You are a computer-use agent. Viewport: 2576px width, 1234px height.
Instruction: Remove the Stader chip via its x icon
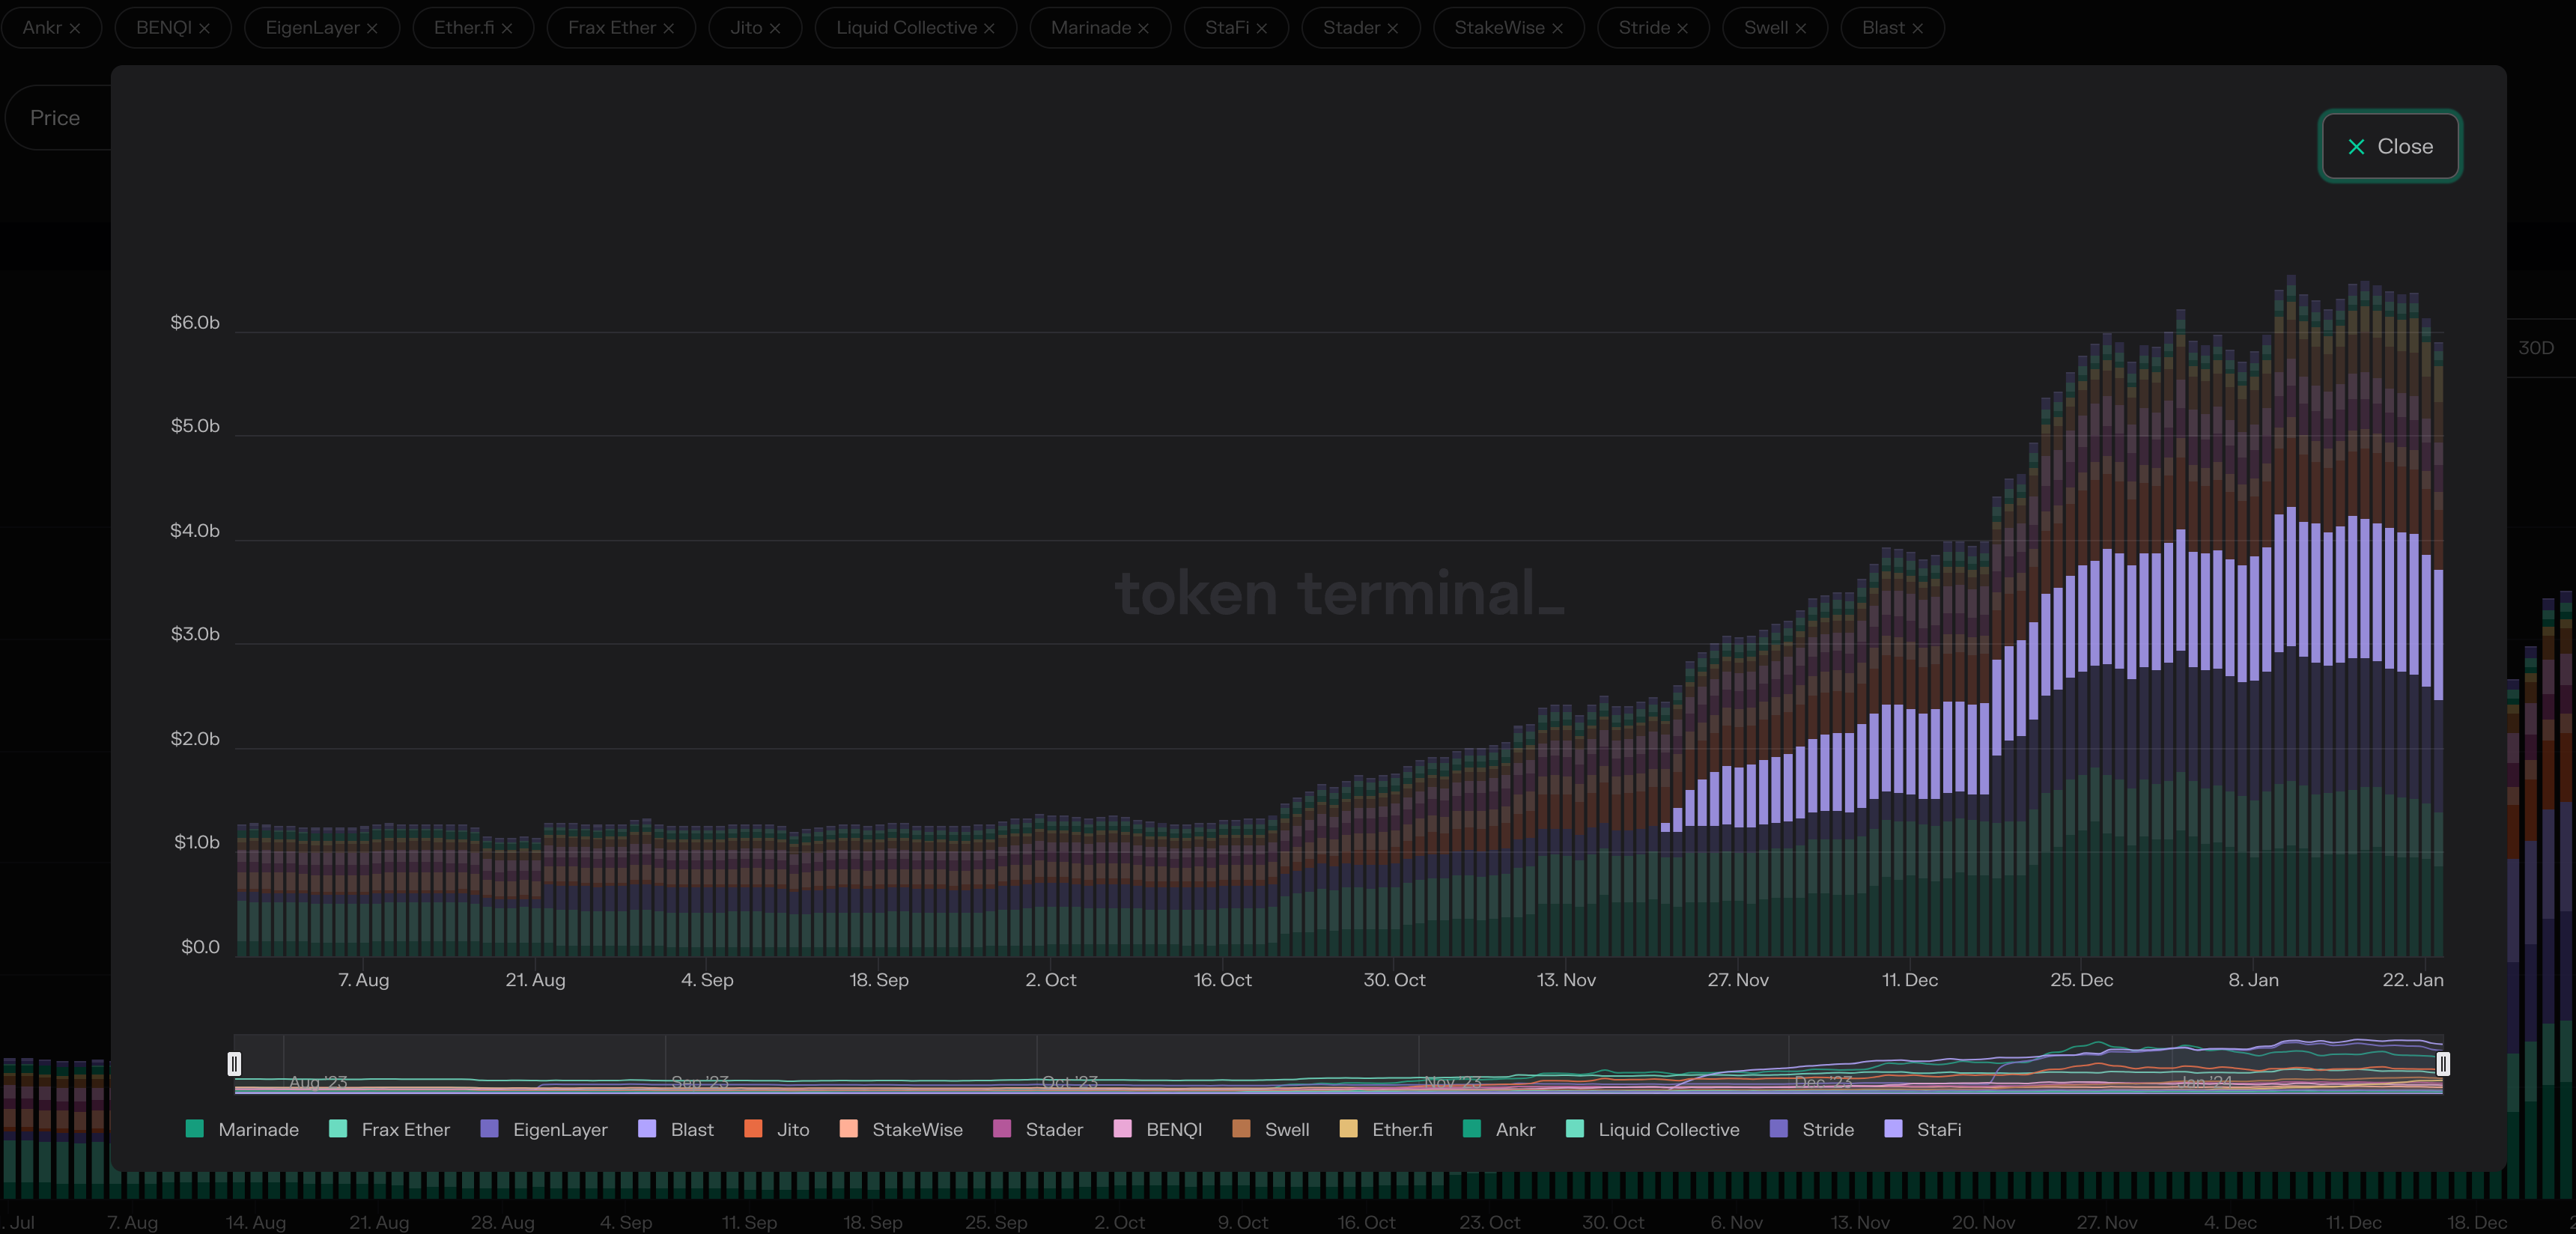1393,29
